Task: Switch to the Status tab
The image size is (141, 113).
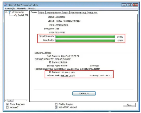Action: [x=66, y=13]
